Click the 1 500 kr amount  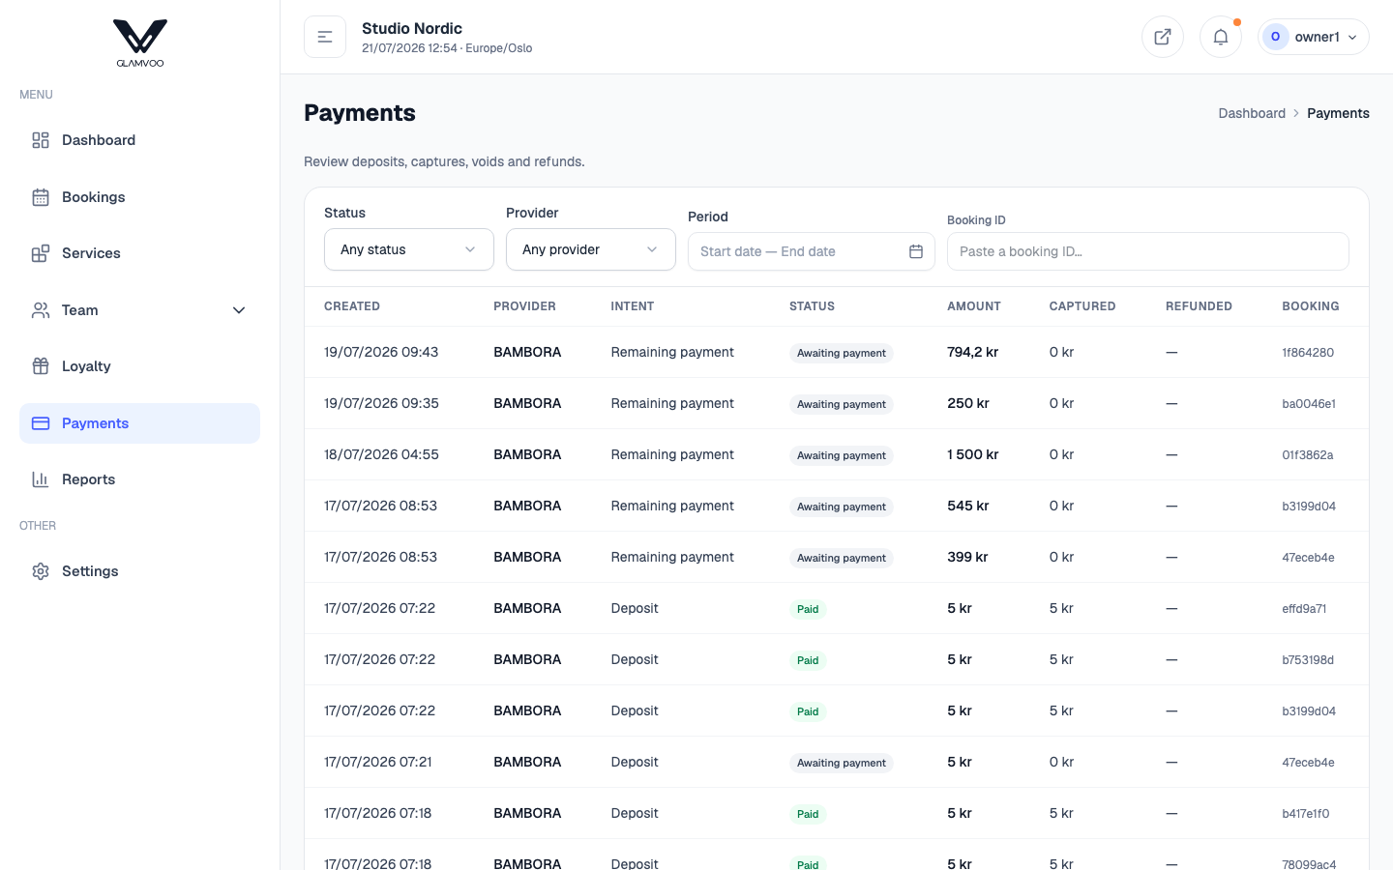click(x=972, y=454)
